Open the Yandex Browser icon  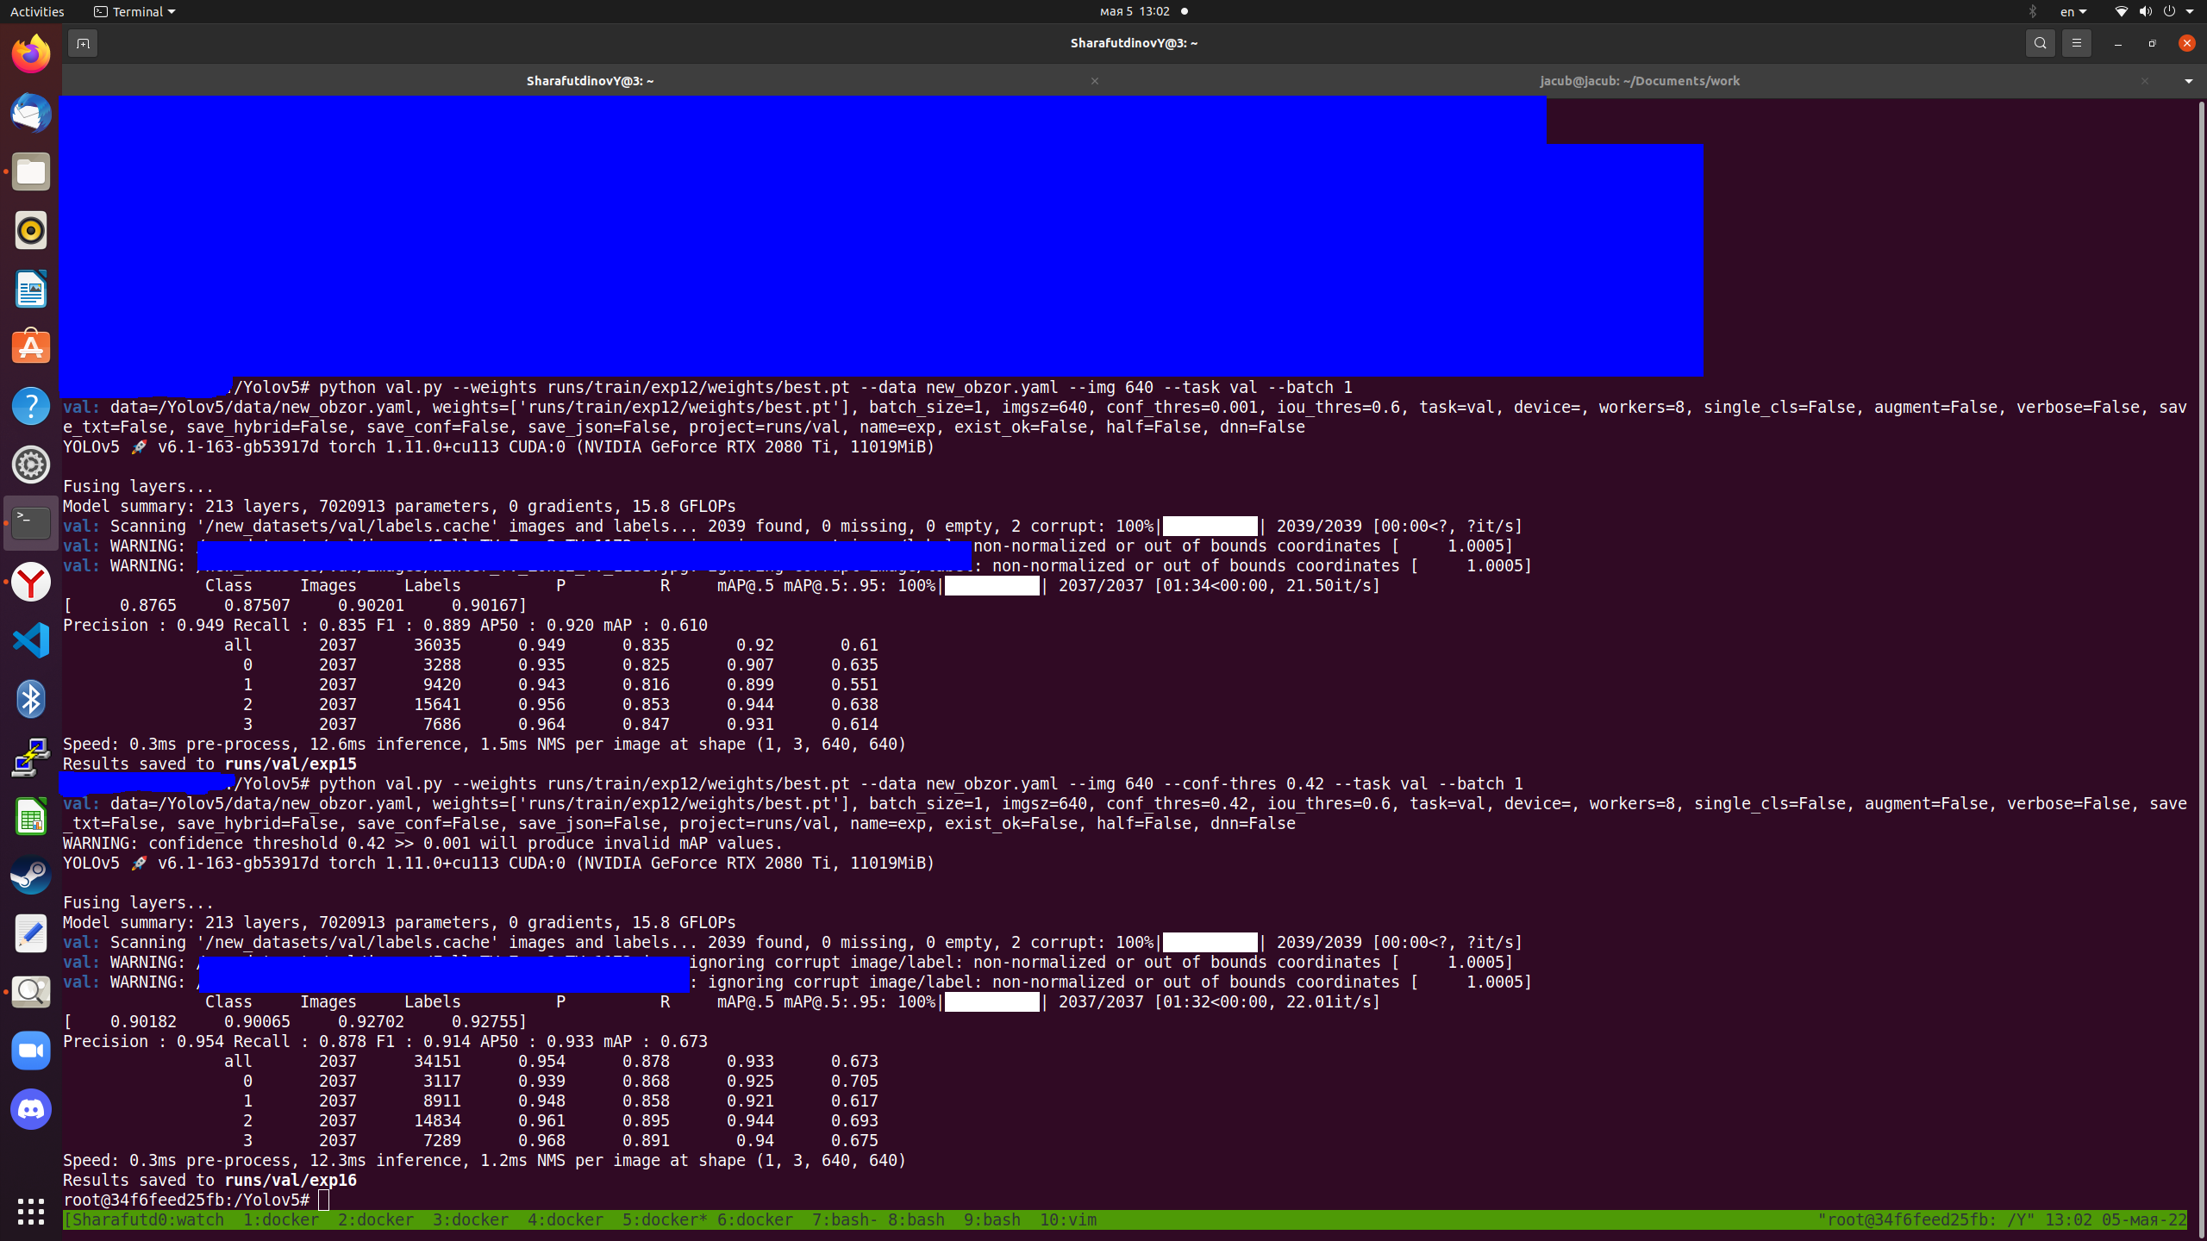31,582
